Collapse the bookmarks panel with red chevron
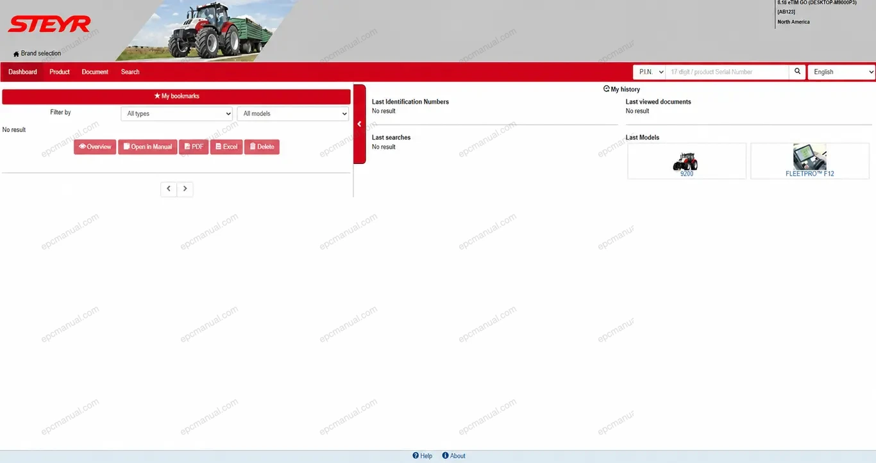 point(359,124)
